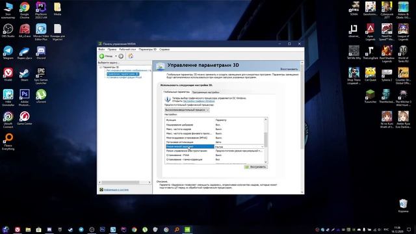416x234 pixels.
Task: Switch to the Глобальные параметры tab
Action: point(176,92)
